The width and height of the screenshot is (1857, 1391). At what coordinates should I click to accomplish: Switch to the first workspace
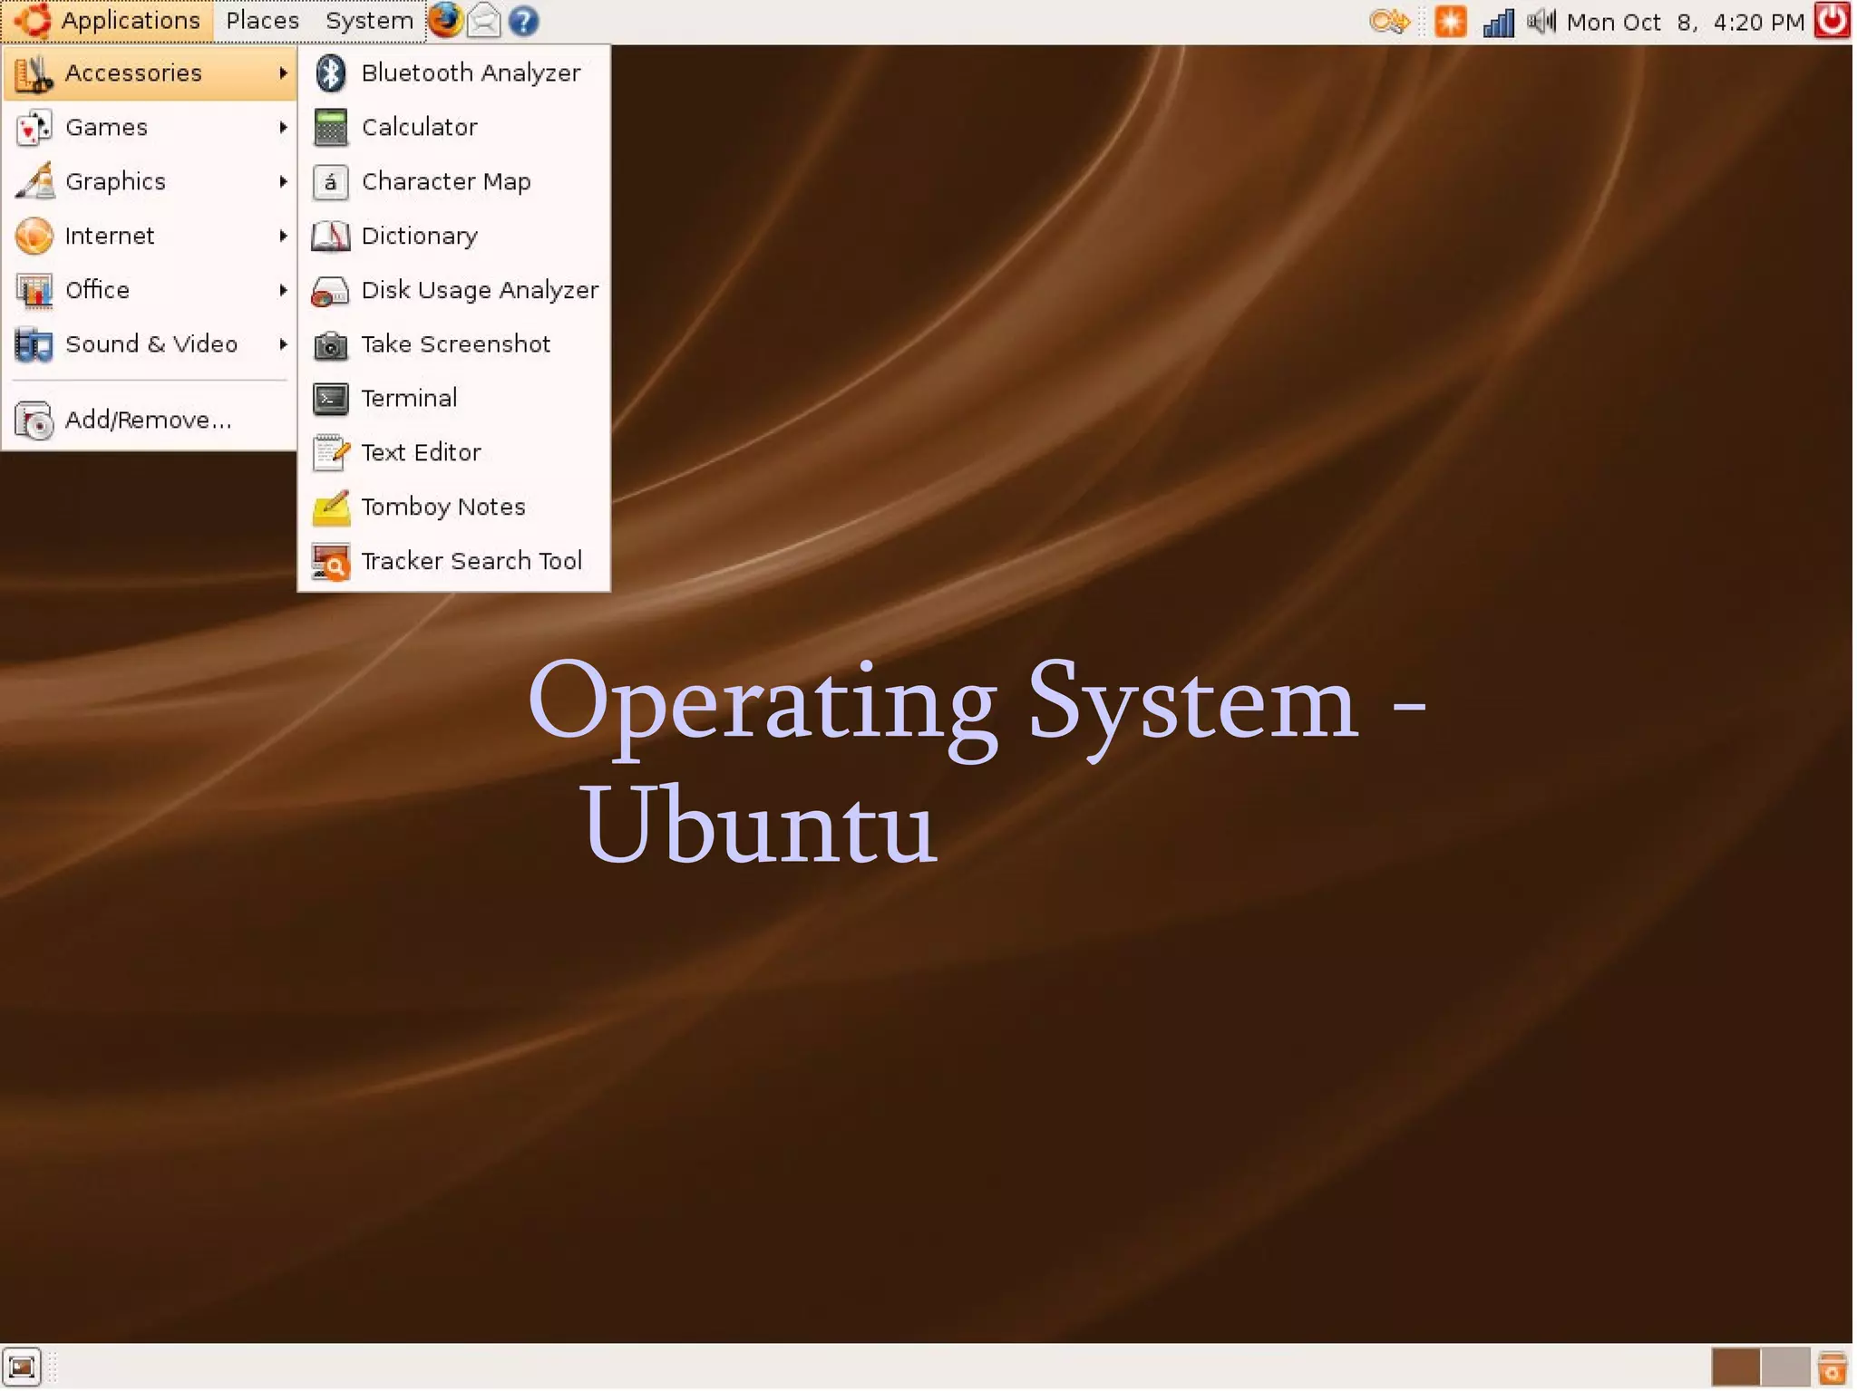1735,1367
